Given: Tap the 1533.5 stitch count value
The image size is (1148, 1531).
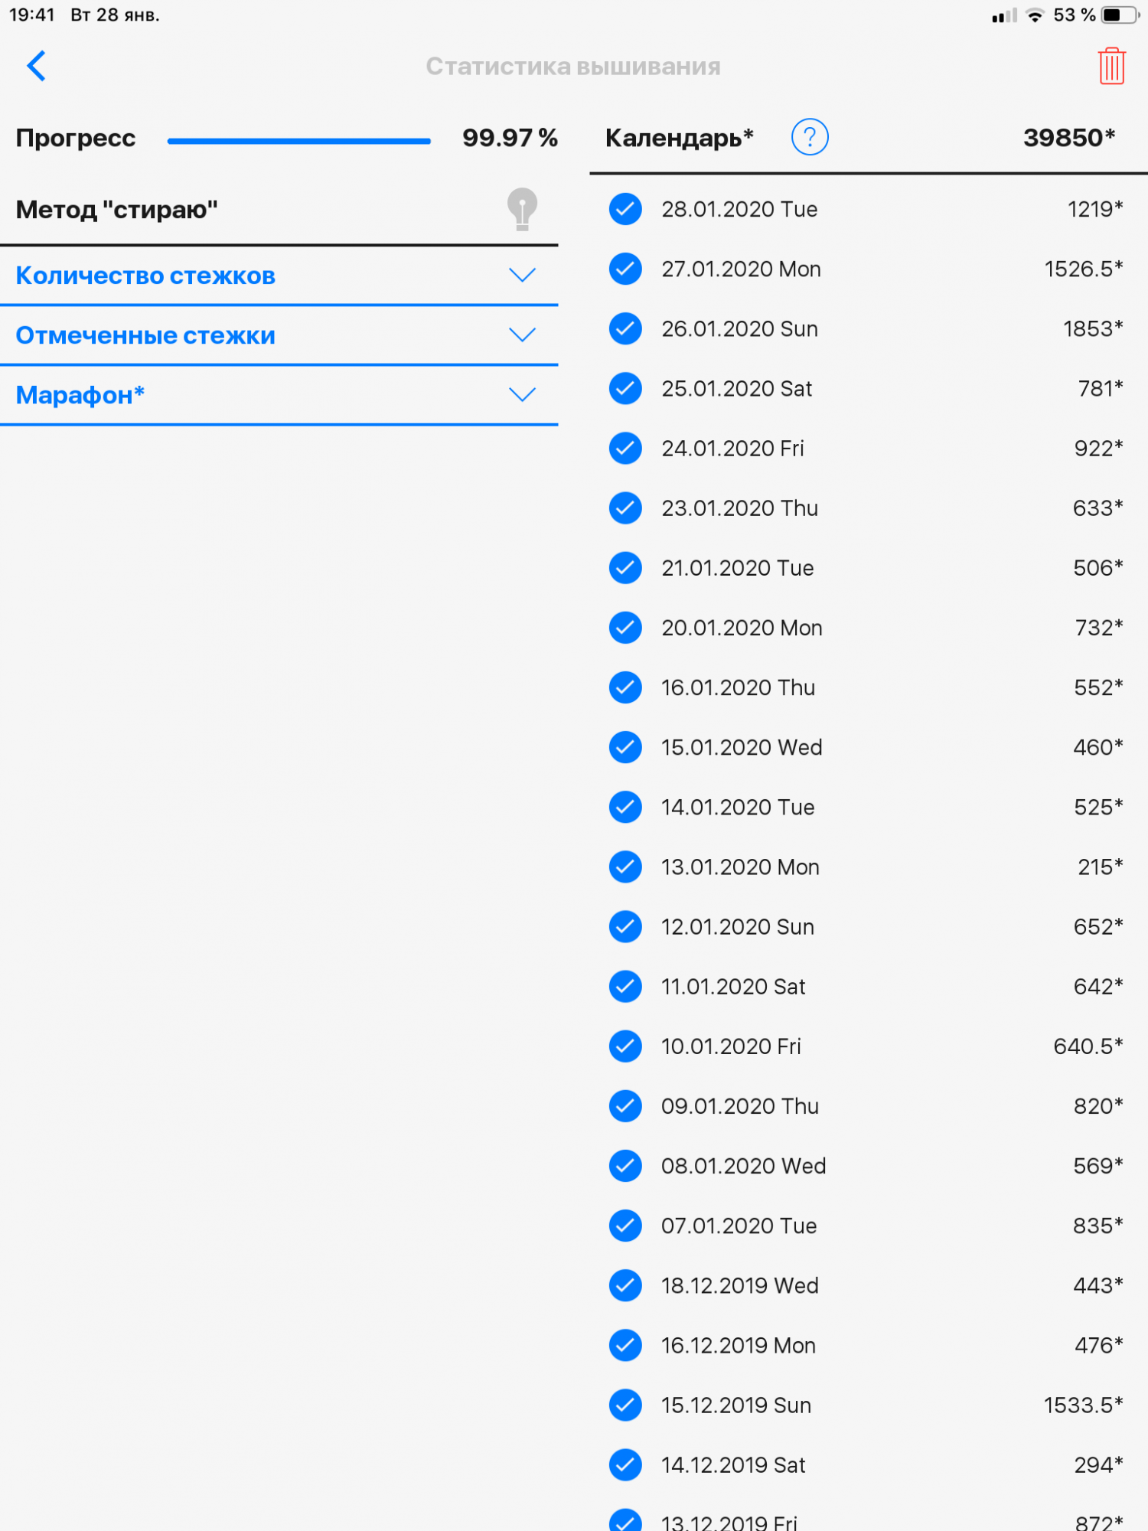Looking at the screenshot, I should [x=1082, y=1405].
